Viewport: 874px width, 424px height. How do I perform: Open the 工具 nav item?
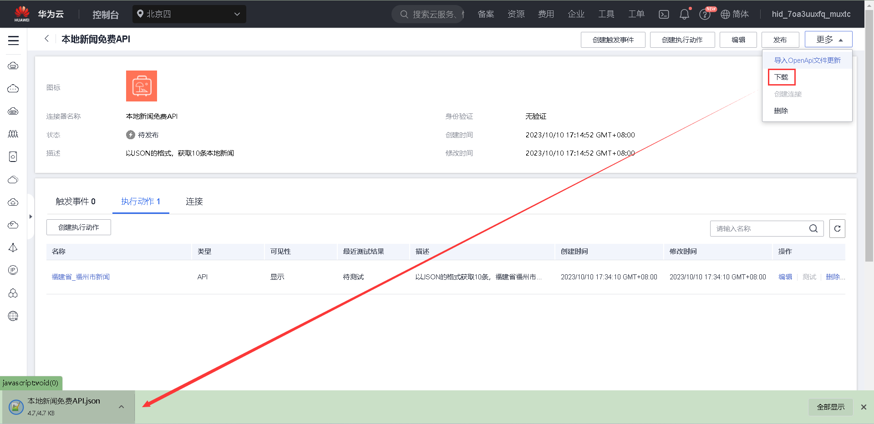[606, 14]
